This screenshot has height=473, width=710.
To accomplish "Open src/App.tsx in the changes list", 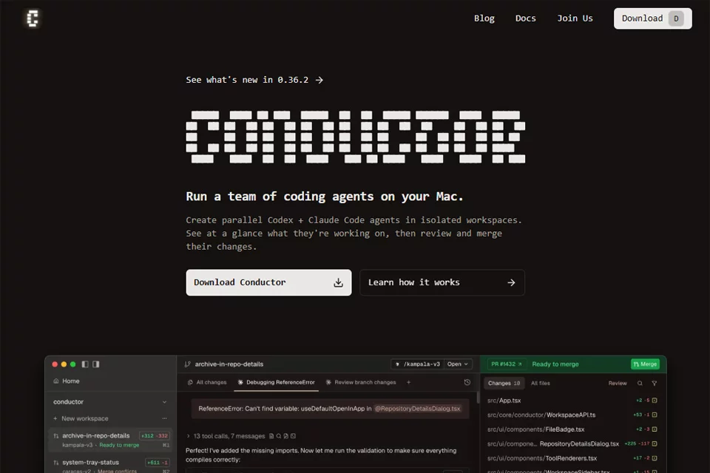I will pyautogui.click(x=504, y=401).
